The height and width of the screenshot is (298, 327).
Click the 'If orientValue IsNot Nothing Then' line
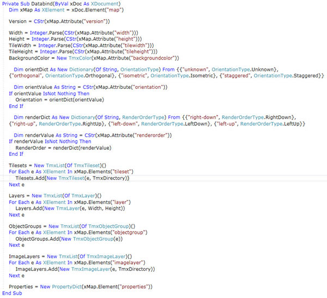[x=49, y=93]
